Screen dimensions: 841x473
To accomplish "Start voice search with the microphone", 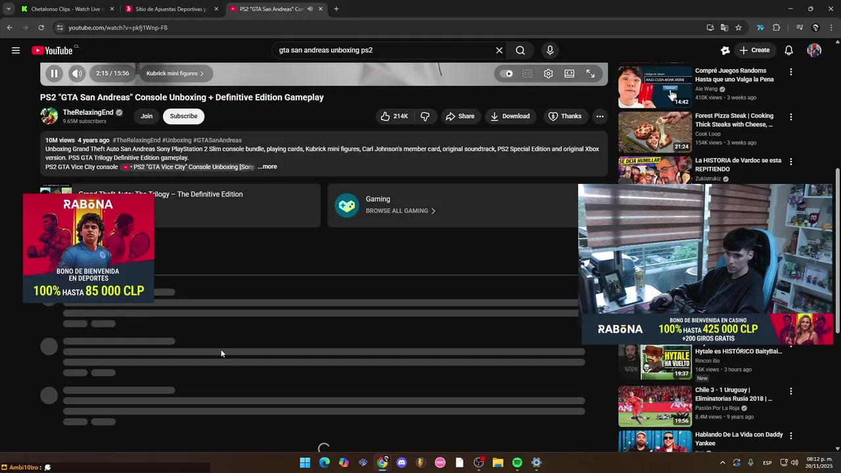I will 550,50.
